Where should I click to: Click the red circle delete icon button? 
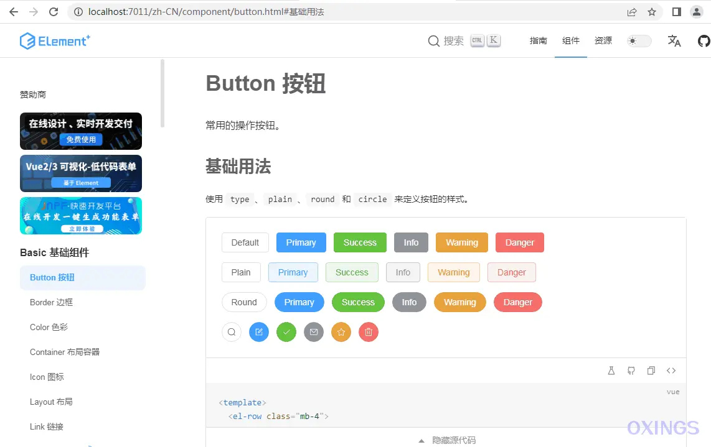tap(369, 332)
